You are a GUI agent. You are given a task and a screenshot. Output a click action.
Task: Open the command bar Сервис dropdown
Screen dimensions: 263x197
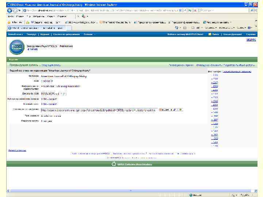[241, 28]
